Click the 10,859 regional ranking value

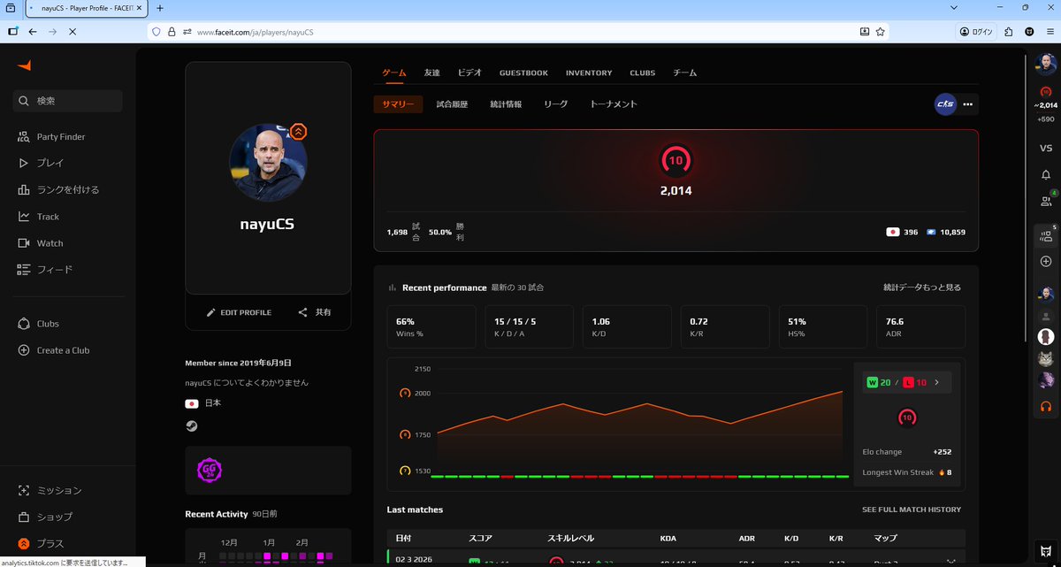pyautogui.click(x=952, y=232)
